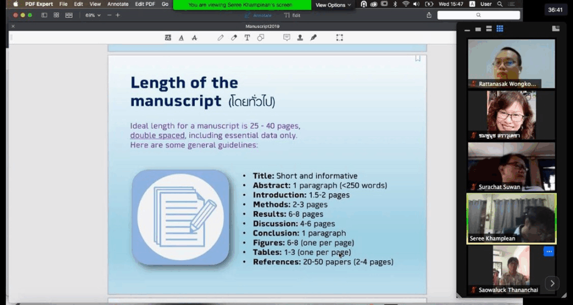Open the zoom percentage dropdown
573x305 pixels.
click(93, 15)
